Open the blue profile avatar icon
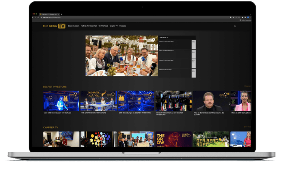The height and width of the screenshot is (170, 283). click(248, 17)
